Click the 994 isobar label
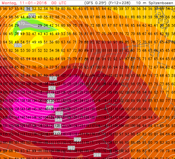 pos(97,155)
